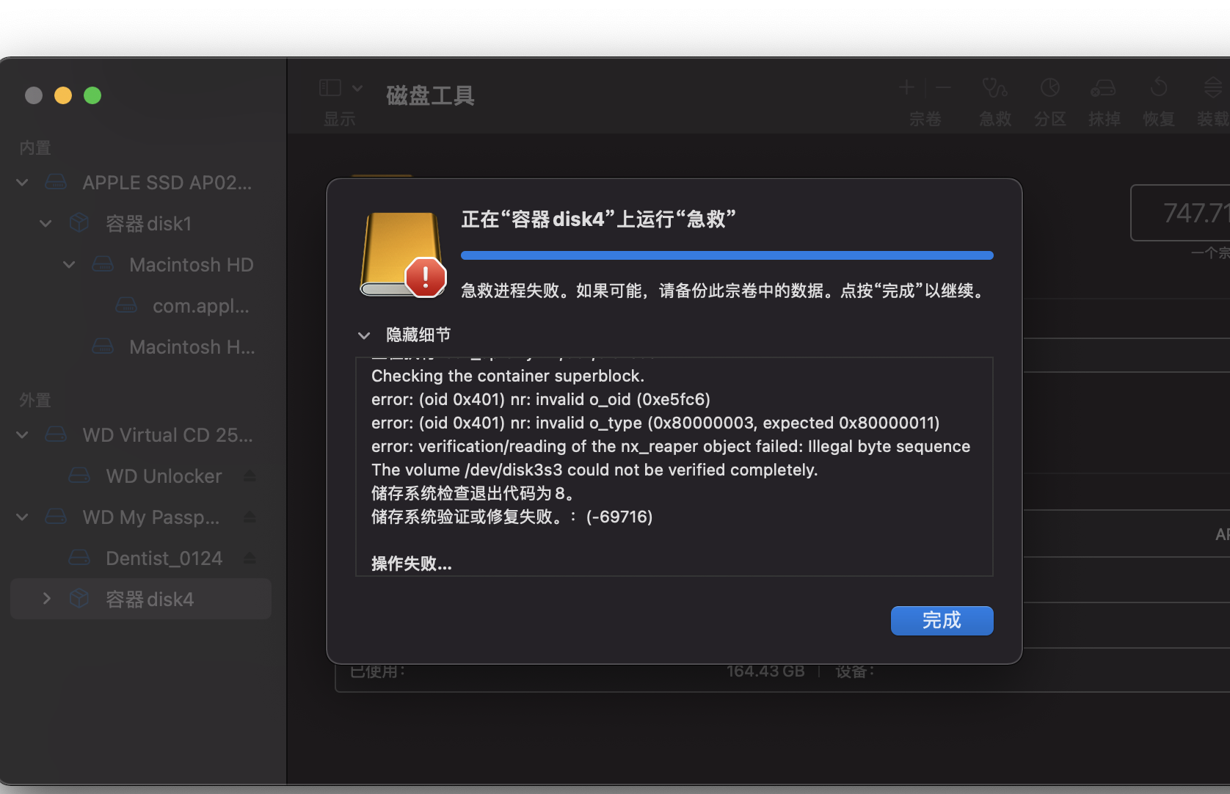
Task: Click the Restore (恢复) toolbar icon
Action: 1158,89
